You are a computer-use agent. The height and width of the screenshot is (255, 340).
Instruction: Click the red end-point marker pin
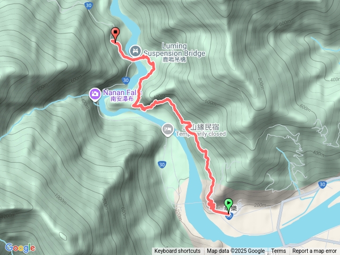pos(115,35)
